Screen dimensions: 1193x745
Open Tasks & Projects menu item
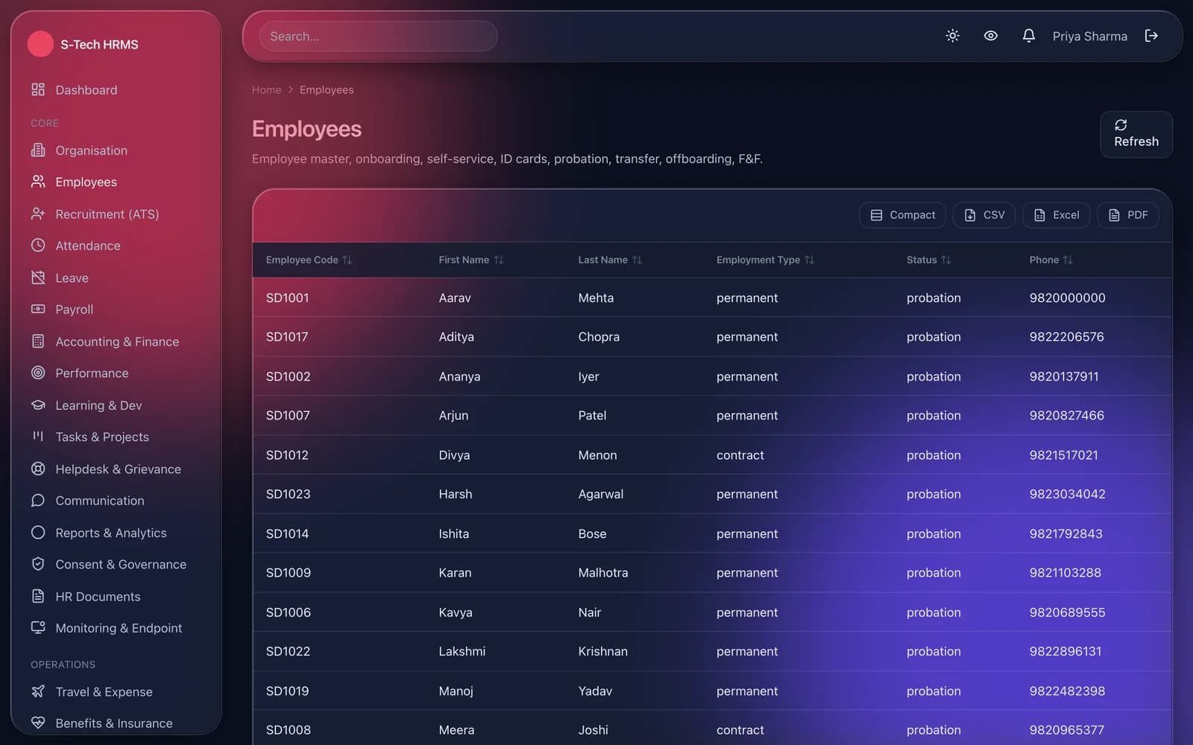(116, 437)
